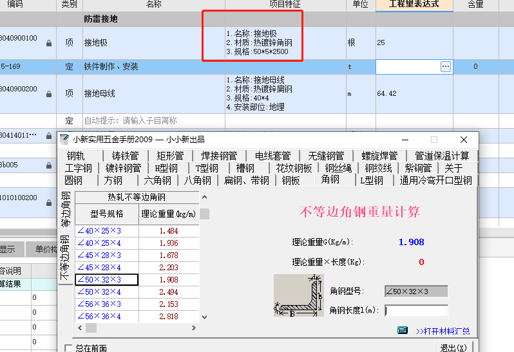Click the lock icon on 3b005 row
The width and height of the screenshot is (514, 352).
pyautogui.click(x=49, y=165)
